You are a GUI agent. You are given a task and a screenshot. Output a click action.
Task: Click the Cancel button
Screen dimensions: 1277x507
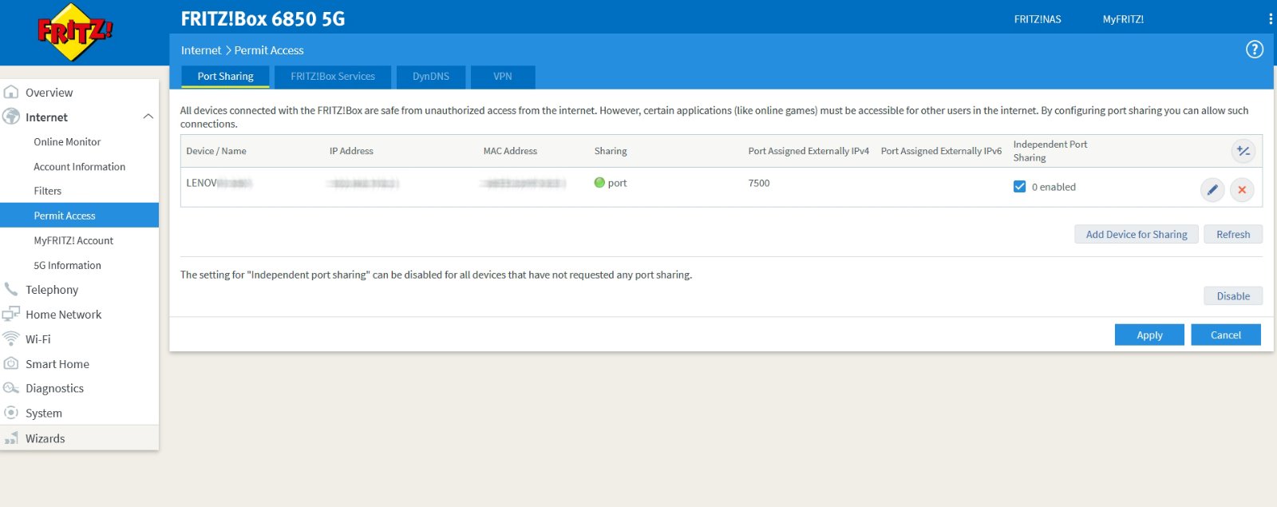pyautogui.click(x=1226, y=335)
